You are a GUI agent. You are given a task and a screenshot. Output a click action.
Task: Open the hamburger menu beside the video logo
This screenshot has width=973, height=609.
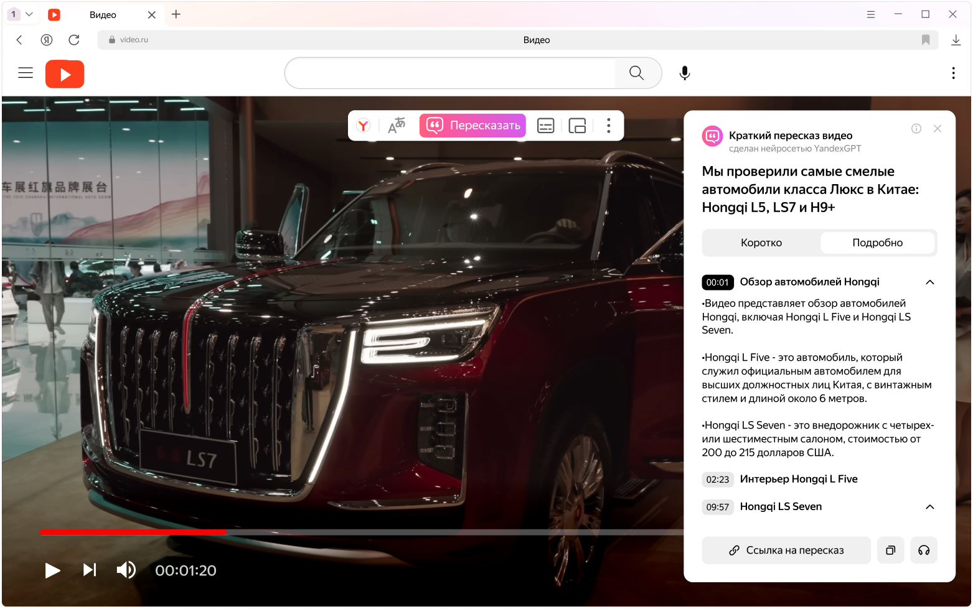pyautogui.click(x=26, y=73)
